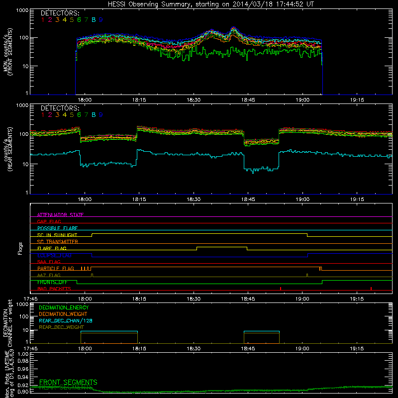Click the FRONT SEGMENTS livetime label
This screenshot has height=398, width=398.
(x=68, y=382)
